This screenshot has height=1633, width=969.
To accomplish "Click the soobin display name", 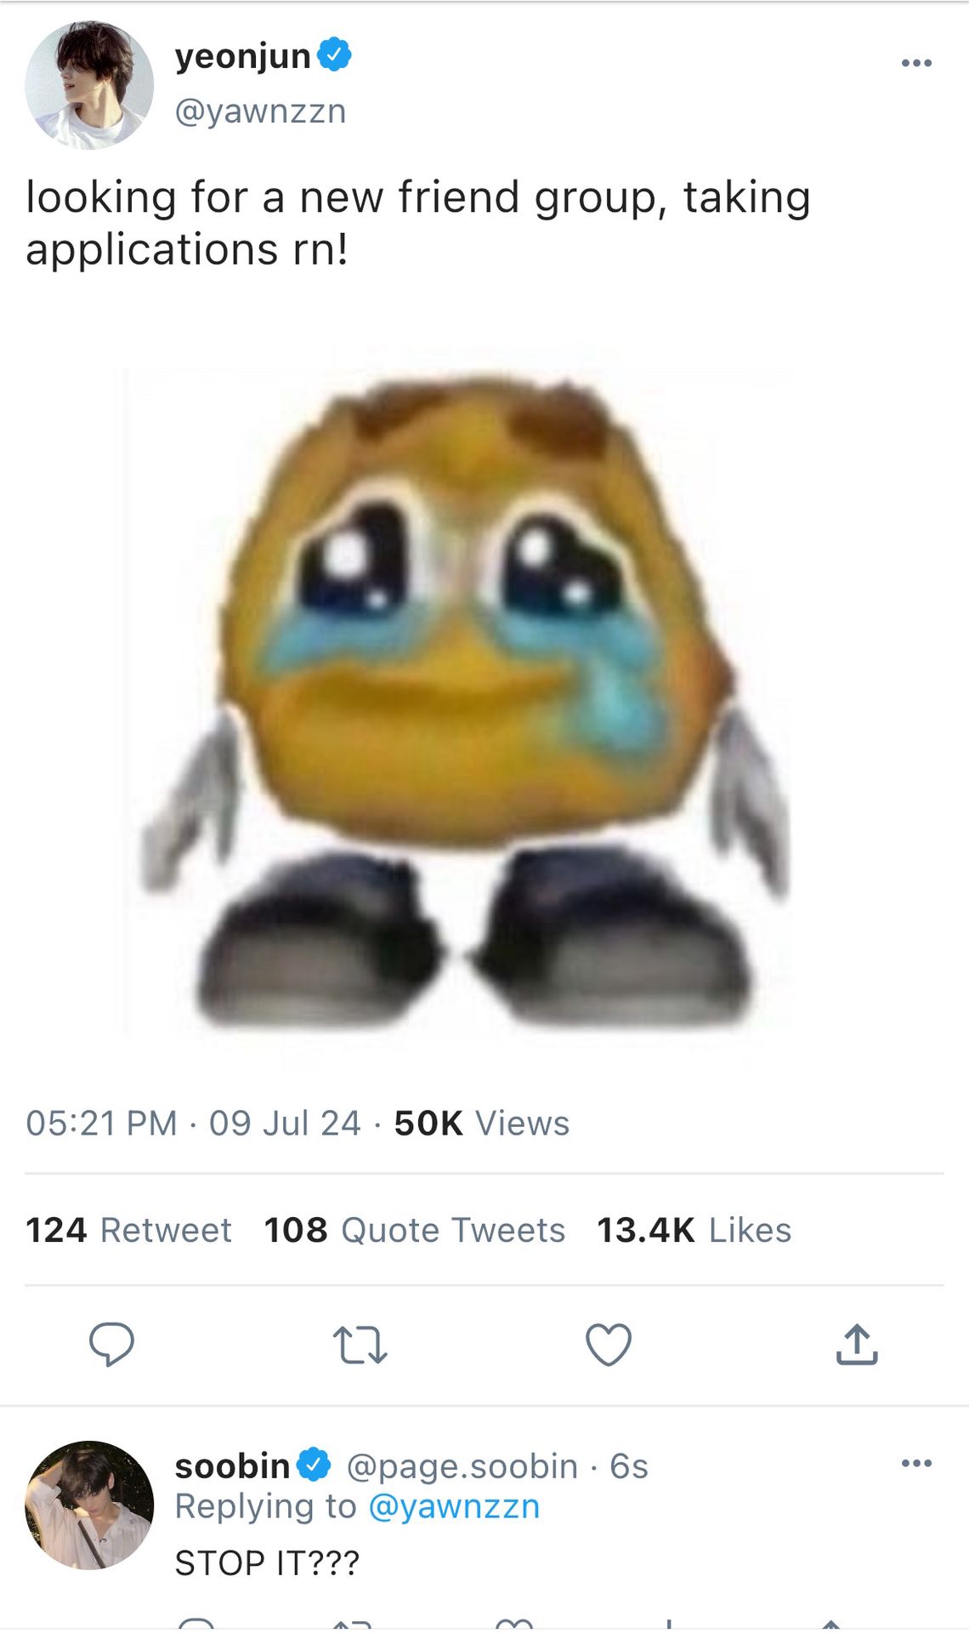I will (x=233, y=1465).
